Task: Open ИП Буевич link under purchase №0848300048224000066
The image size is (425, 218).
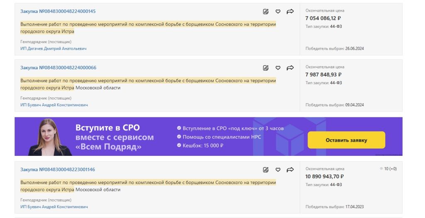Action: pyautogui.click(x=54, y=105)
